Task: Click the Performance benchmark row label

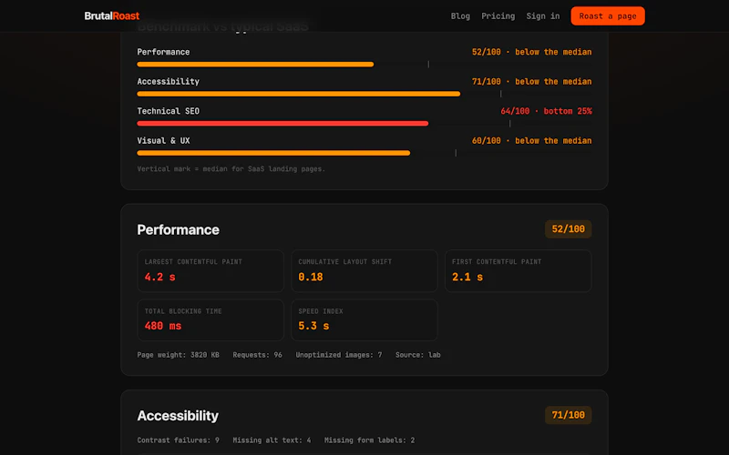Action: tap(163, 52)
